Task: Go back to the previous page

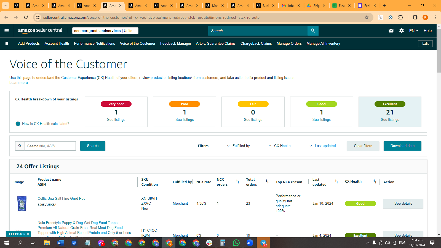Action: [6, 17]
